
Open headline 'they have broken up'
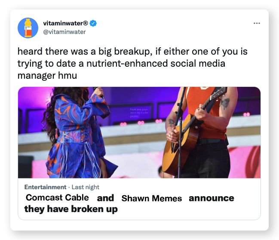(71, 209)
